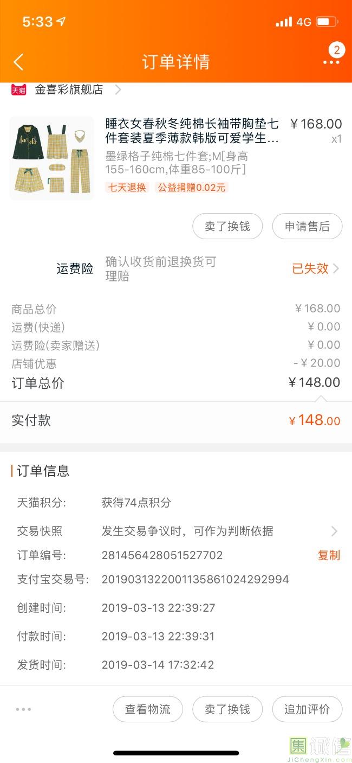Expand the 交易快照 row chevron

click(334, 531)
